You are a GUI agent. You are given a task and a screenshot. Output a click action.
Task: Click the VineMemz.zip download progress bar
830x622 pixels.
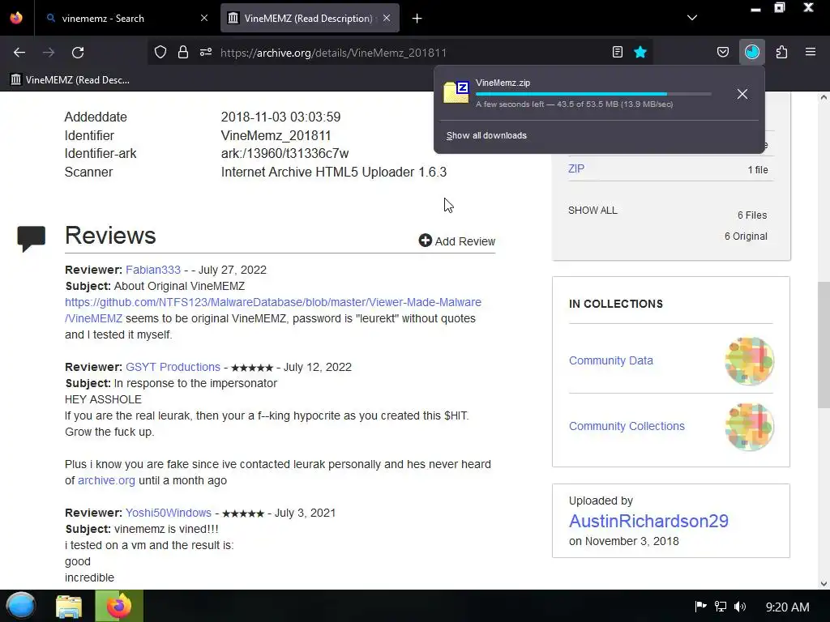coord(593,94)
